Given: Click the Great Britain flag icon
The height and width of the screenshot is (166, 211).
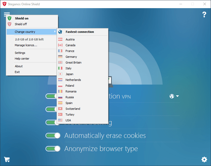Looking at the screenshot, I should (x=60, y=63).
